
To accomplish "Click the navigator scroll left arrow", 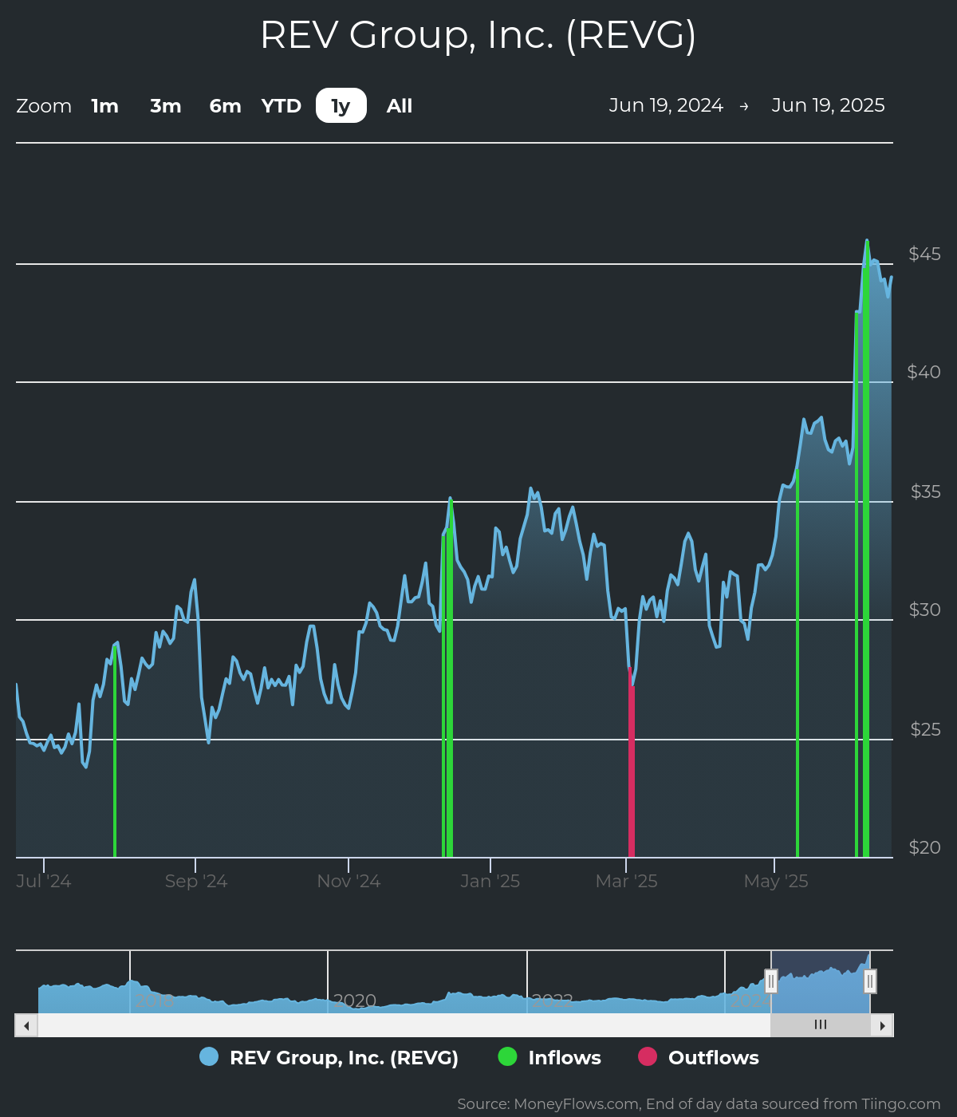I will (x=26, y=1025).
